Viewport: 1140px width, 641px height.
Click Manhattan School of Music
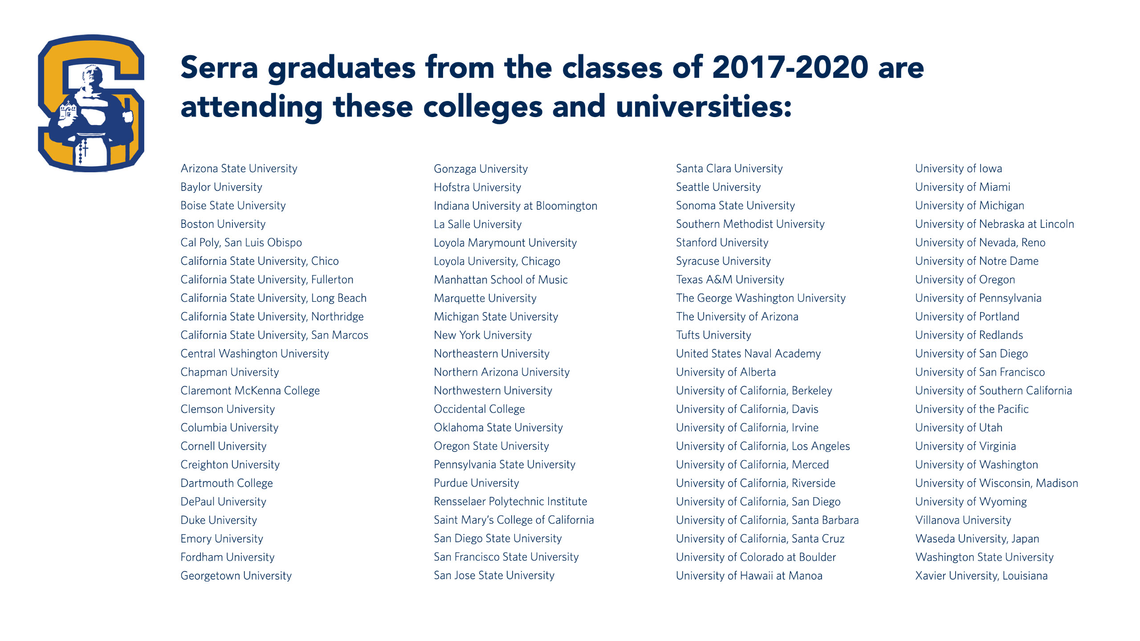click(501, 280)
